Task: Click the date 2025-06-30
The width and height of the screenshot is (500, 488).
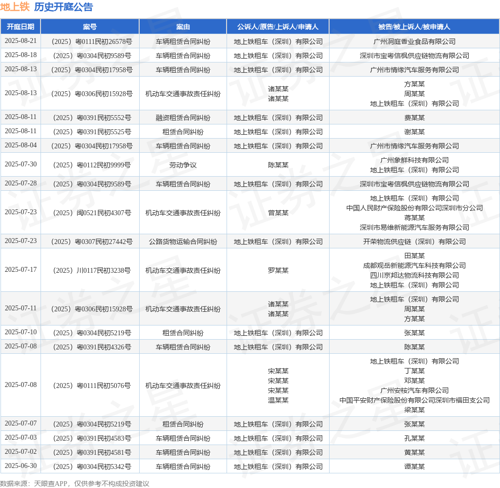Action: [21, 466]
